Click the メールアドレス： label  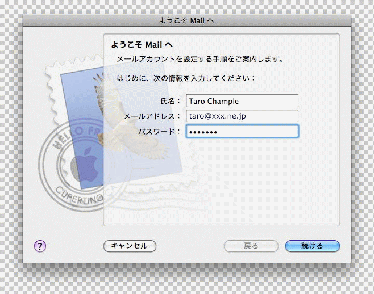152,116
